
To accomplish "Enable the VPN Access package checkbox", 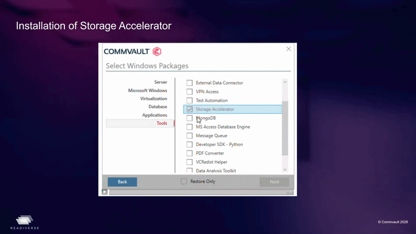I will click(x=189, y=92).
